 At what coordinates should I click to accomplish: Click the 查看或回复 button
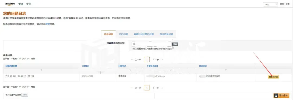click(x=273, y=77)
